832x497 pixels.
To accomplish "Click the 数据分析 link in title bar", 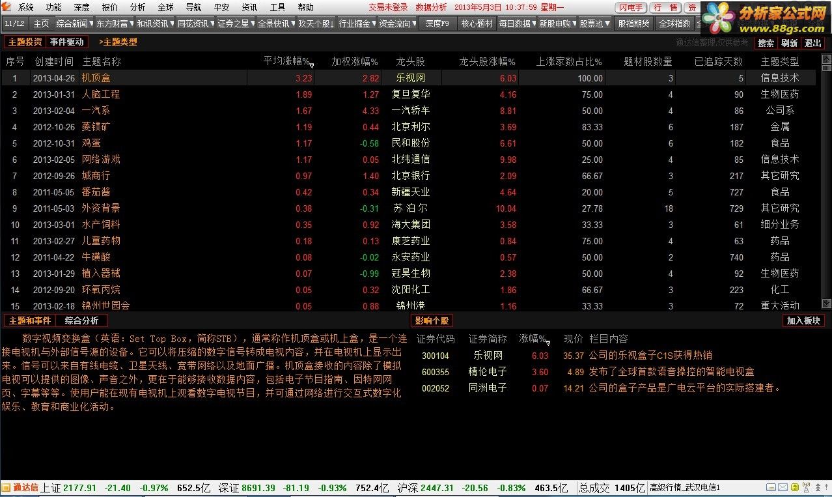I will 431,8.
